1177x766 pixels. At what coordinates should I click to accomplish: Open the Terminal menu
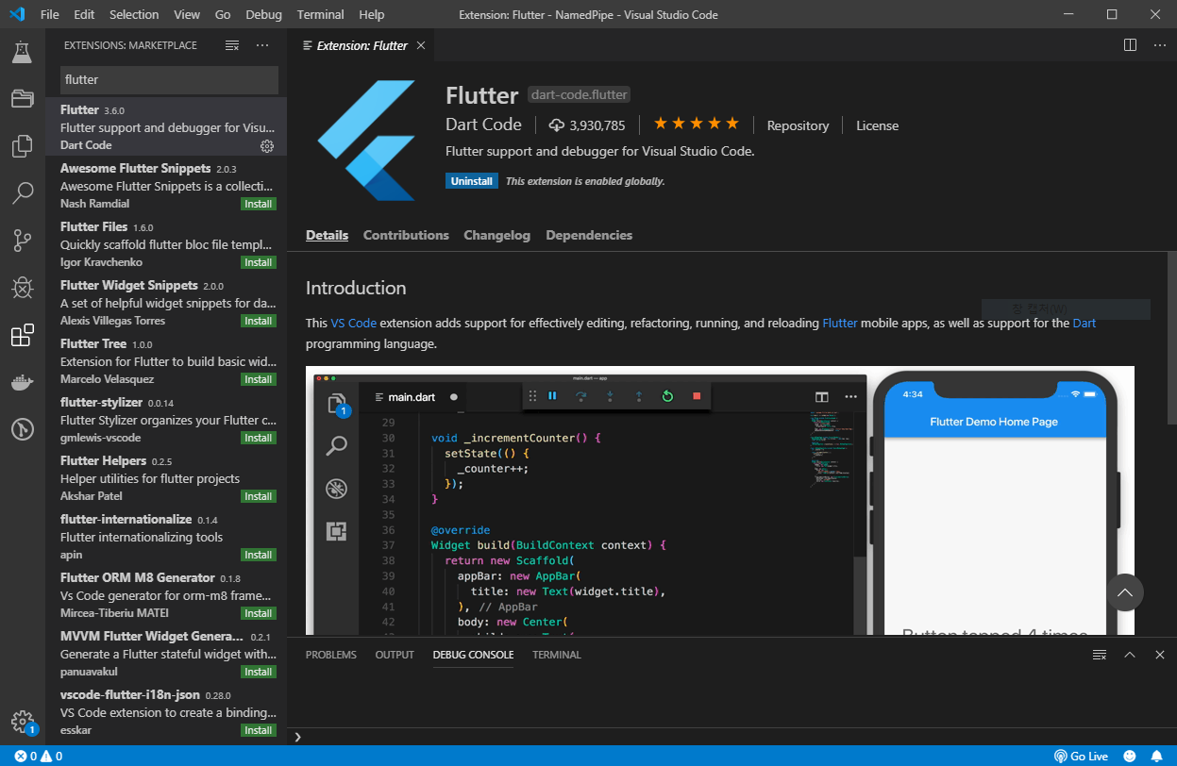click(x=320, y=15)
